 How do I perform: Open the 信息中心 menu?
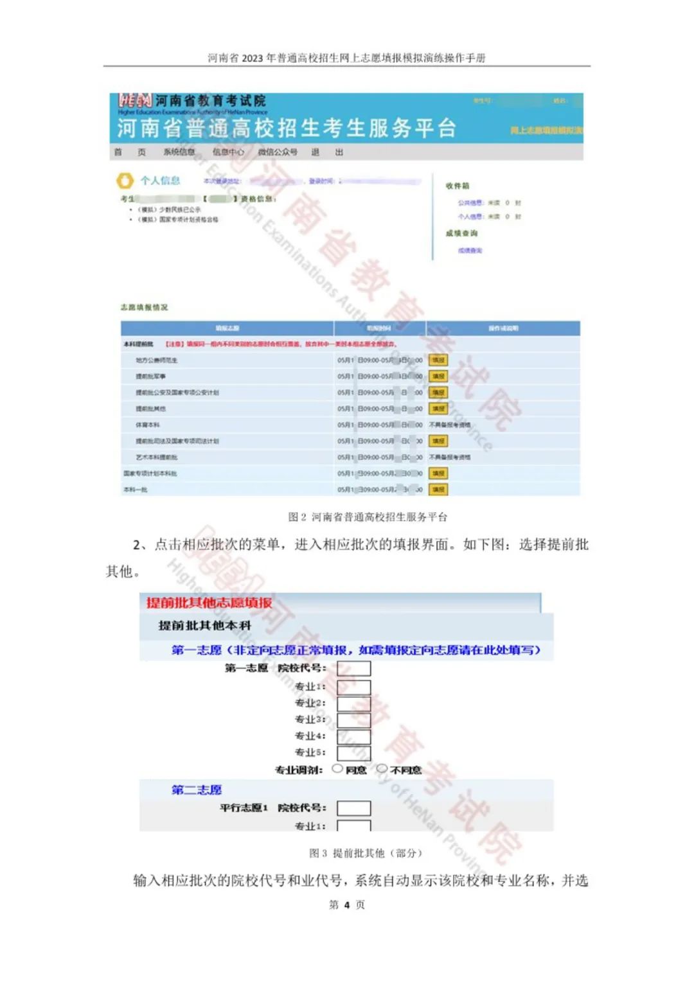click(228, 152)
